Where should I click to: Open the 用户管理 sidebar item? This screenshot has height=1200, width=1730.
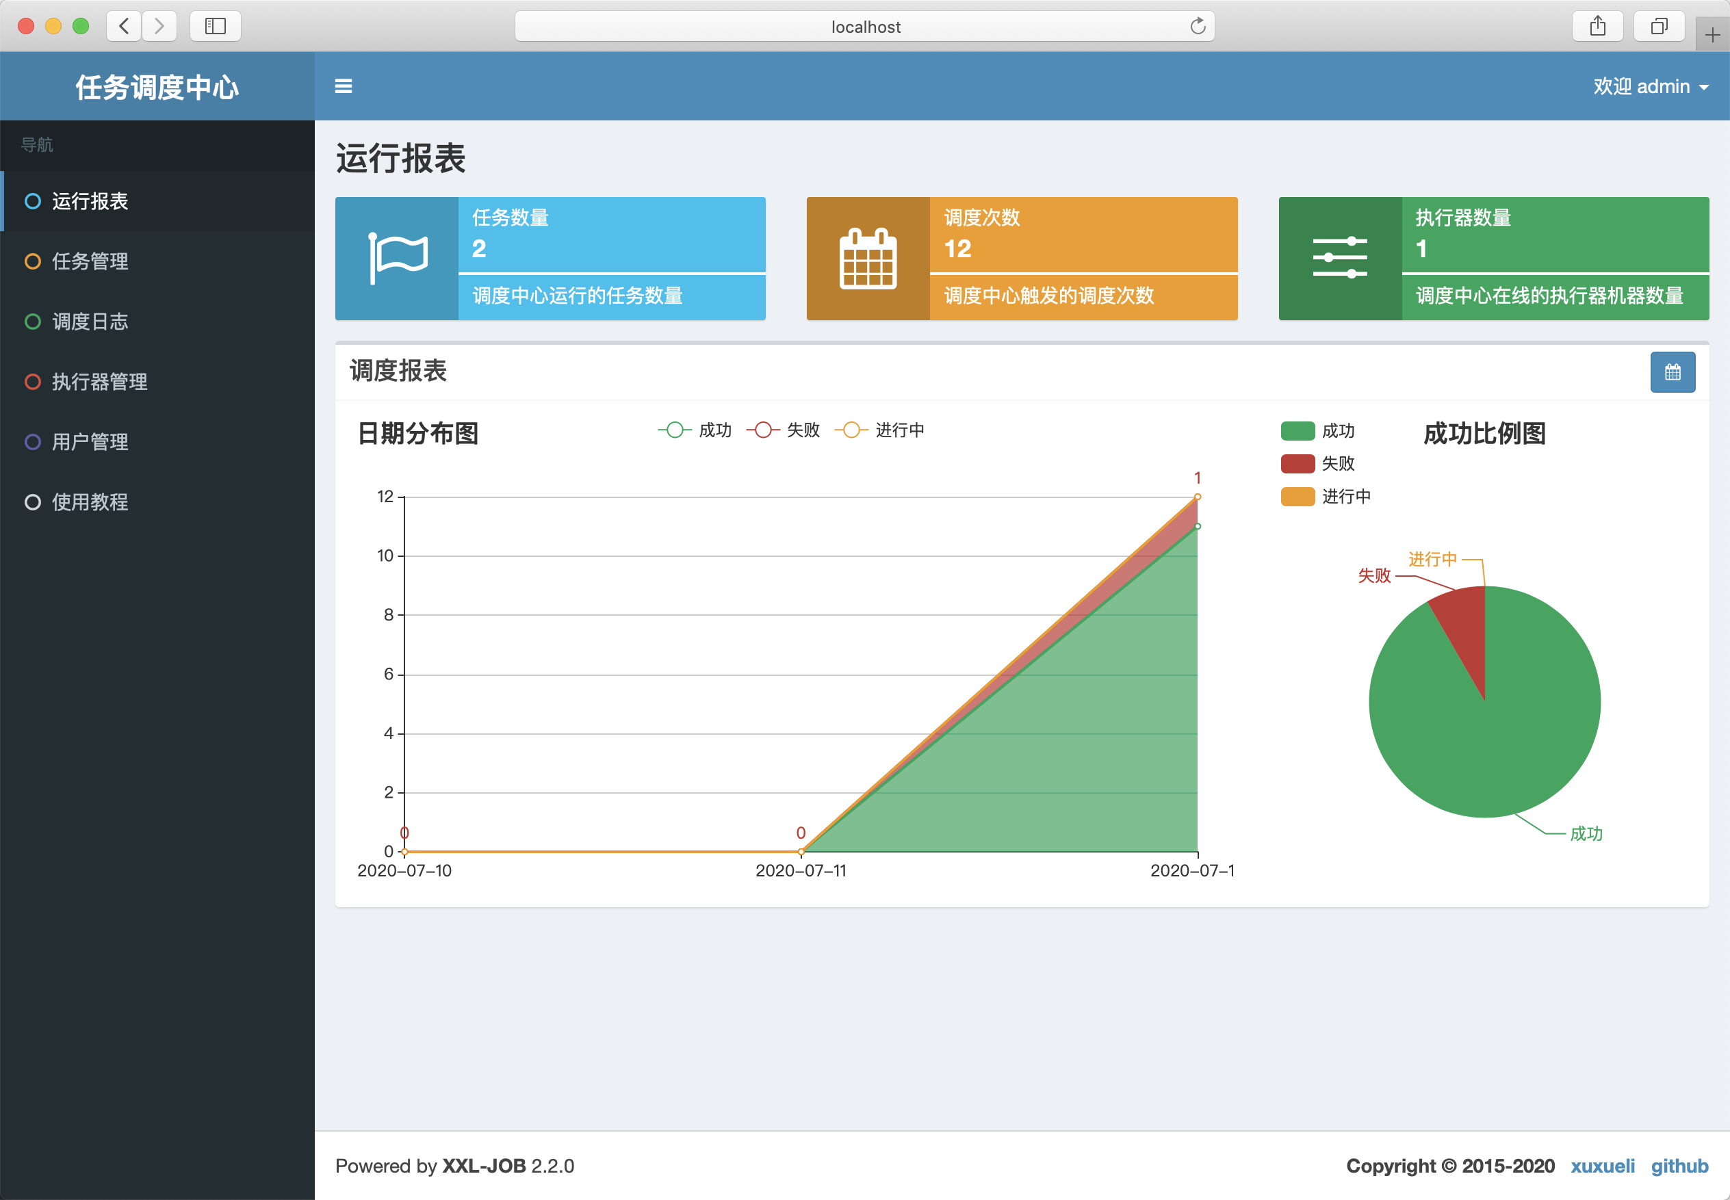click(157, 441)
